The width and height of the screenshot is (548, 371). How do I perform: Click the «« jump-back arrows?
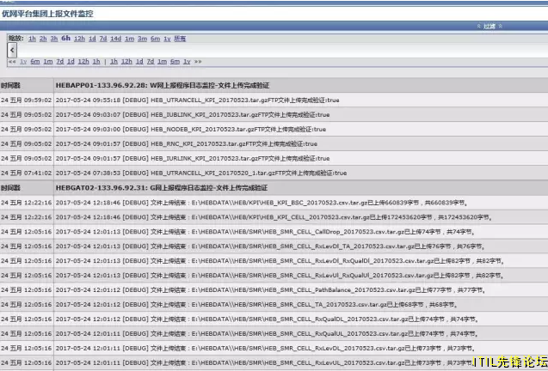pos(12,62)
